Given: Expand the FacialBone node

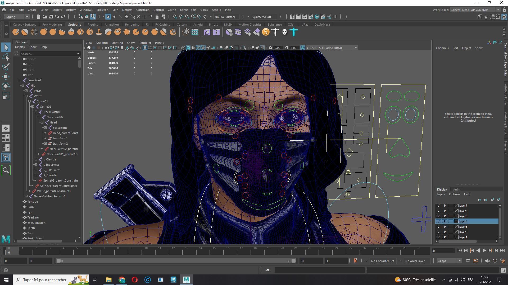Looking at the screenshot, I should pyautogui.click(x=46, y=128).
